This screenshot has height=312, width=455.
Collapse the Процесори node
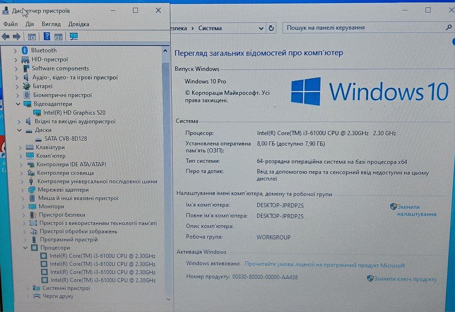(25, 248)
